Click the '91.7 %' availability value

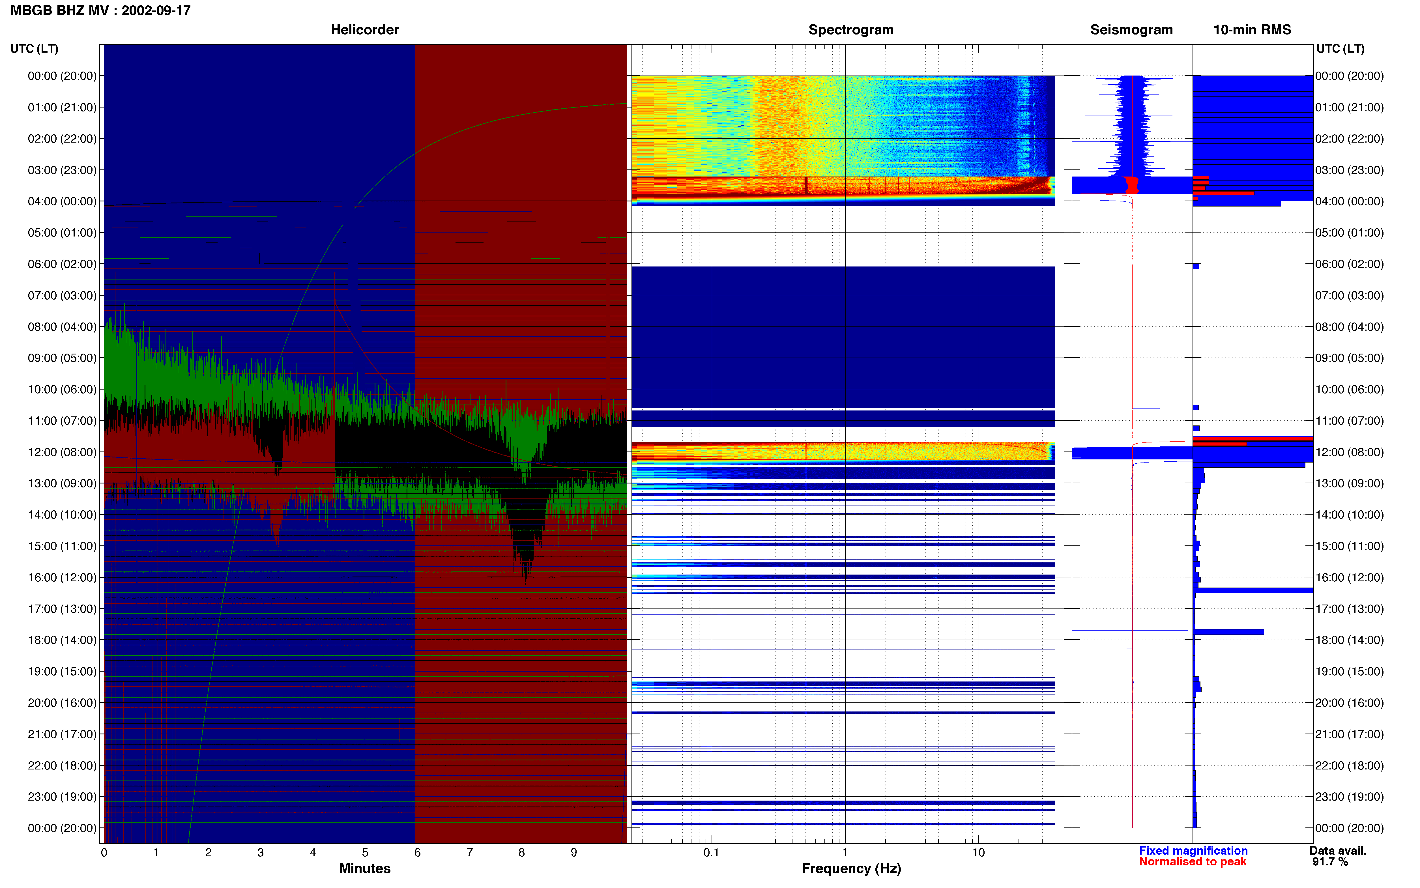[x=1330, y=862]
